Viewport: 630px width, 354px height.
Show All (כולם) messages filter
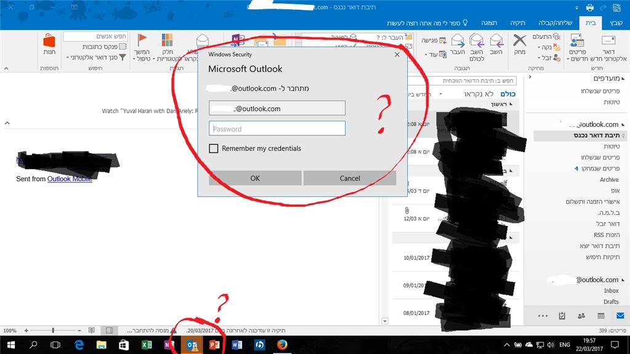click(508, 94)
